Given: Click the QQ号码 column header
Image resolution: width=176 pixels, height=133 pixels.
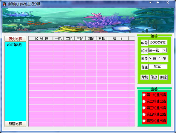Looking at the screenshot, I should coord(41,39).
